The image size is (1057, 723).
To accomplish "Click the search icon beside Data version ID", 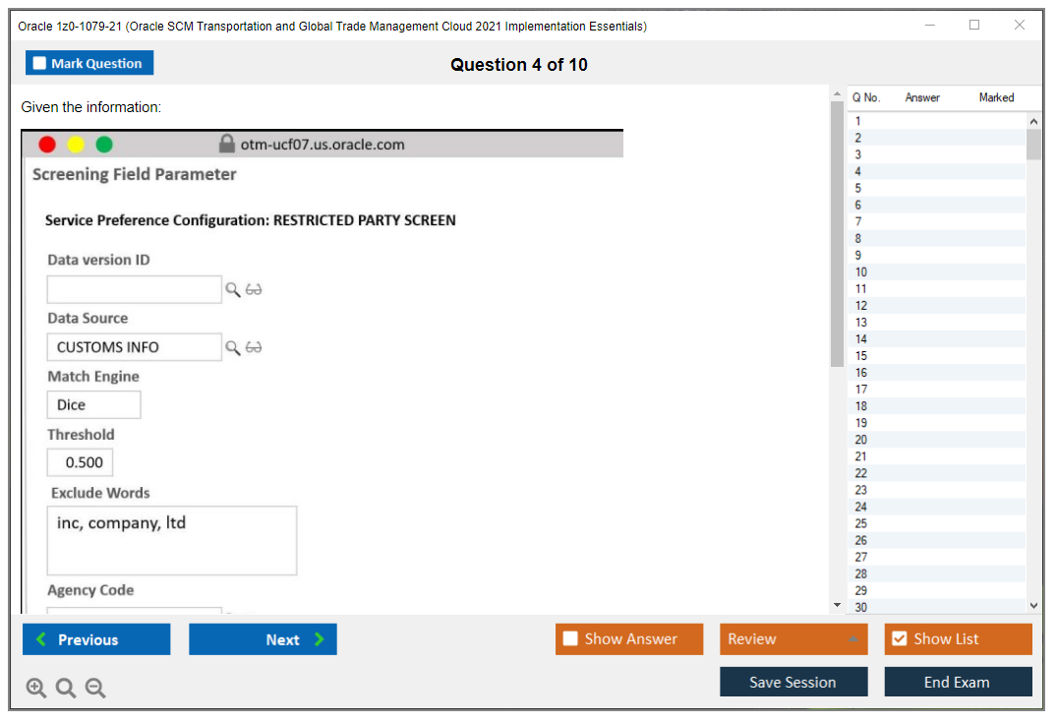I will [233, 289].
